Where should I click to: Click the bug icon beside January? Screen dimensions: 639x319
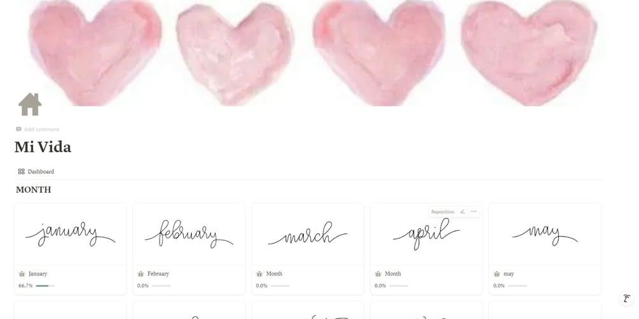[22, 274]
